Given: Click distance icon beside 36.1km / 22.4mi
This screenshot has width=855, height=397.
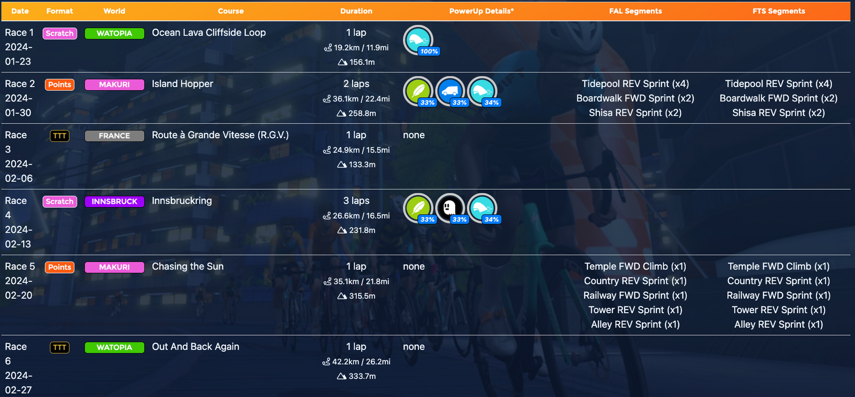Looking at the screenshot, I should pos(327,99).
